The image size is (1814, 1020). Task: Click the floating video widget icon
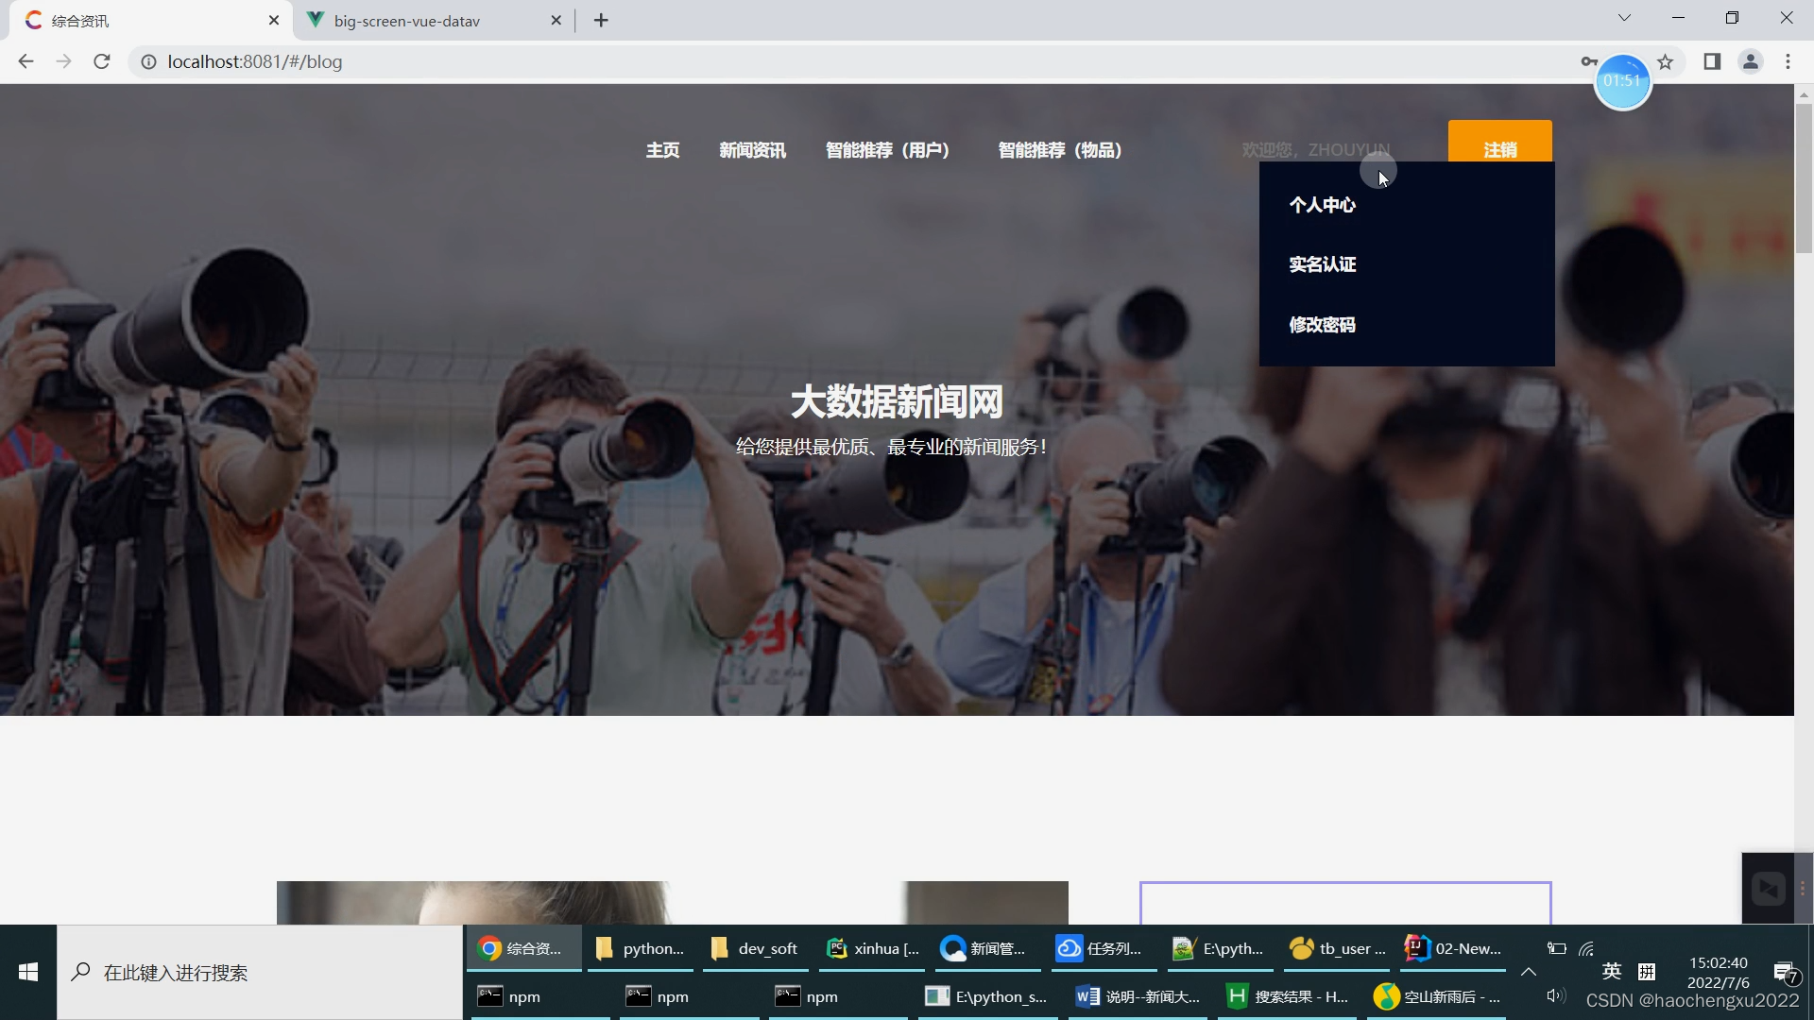pos(1768,888)
